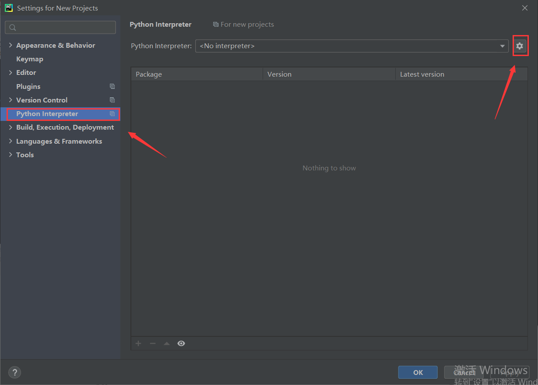The image size is (538, 385).
Task: Expand the Tools section
Action: [x=11, y=155]
